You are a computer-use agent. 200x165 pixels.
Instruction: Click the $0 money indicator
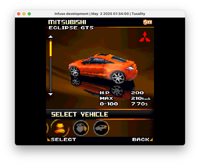148,22
